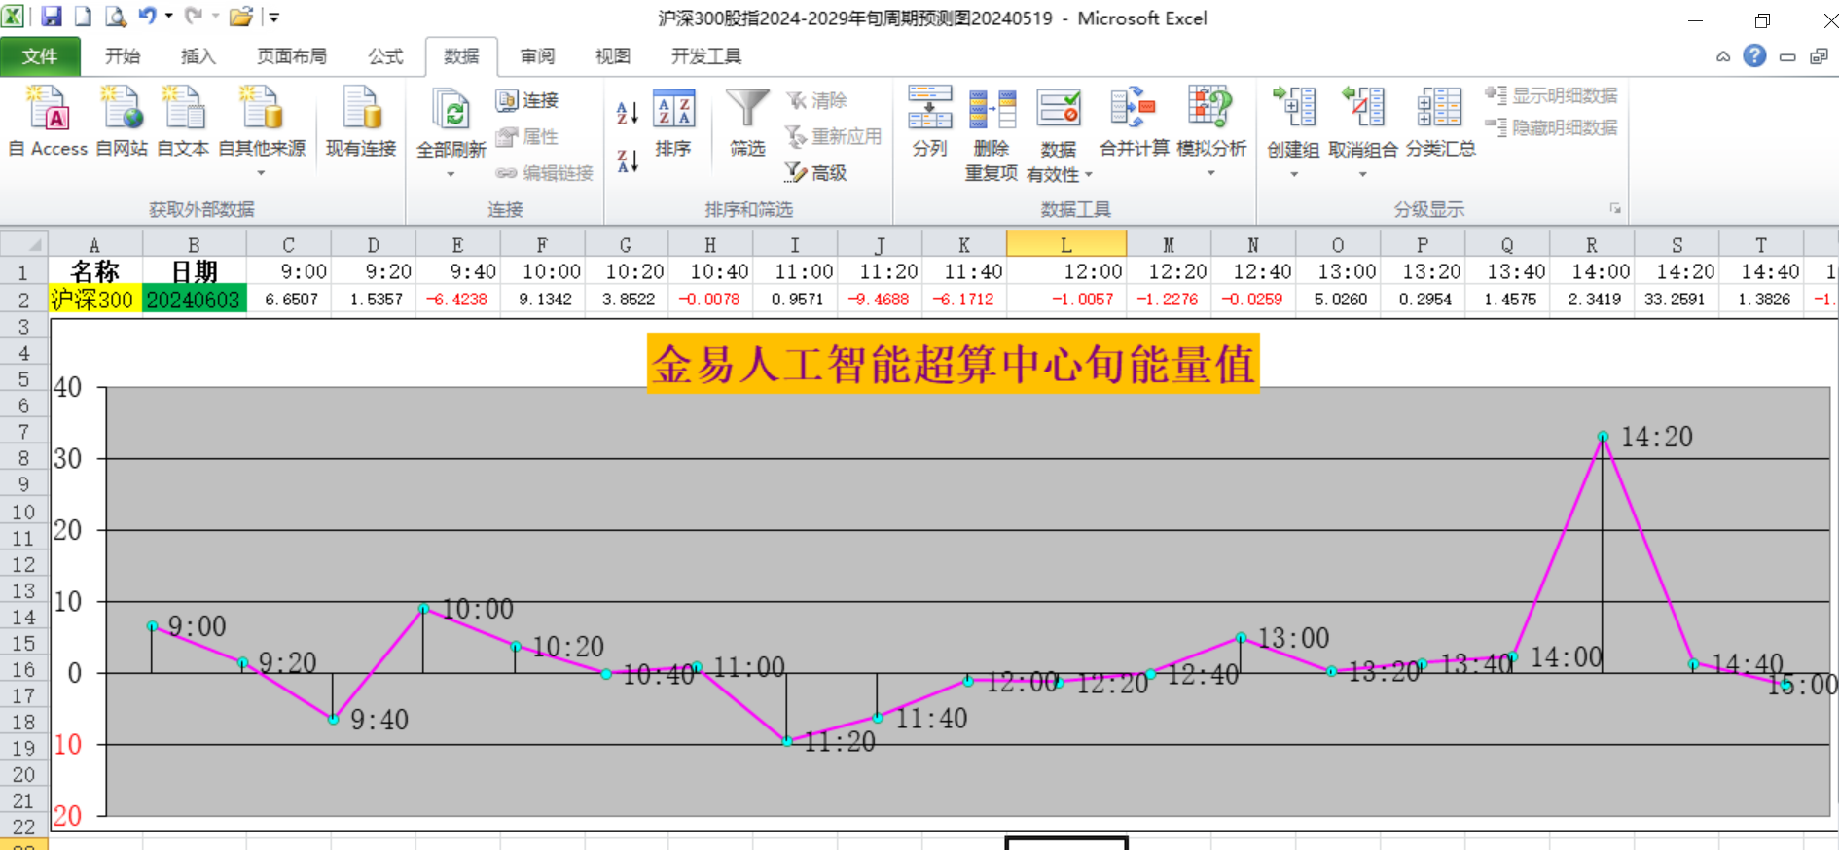
Task: Click the Select All corner button
Action: point(23,243)
